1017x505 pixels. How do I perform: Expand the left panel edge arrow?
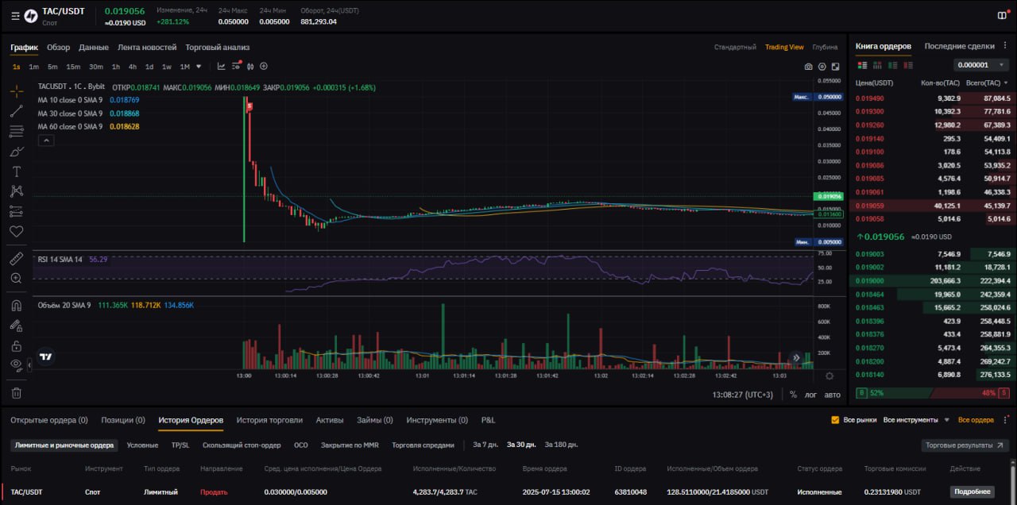click(x=29, y=364)
